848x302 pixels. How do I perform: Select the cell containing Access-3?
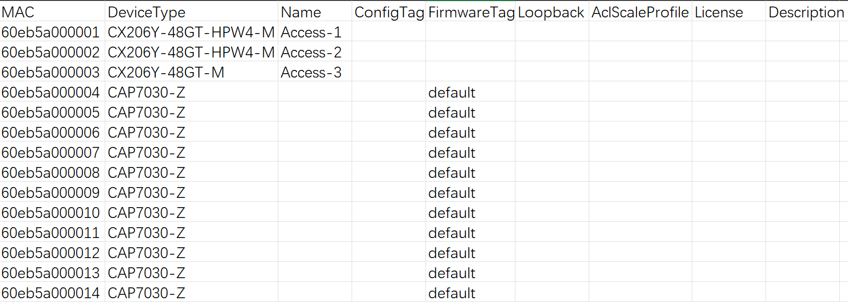click(x=315, y=72)
